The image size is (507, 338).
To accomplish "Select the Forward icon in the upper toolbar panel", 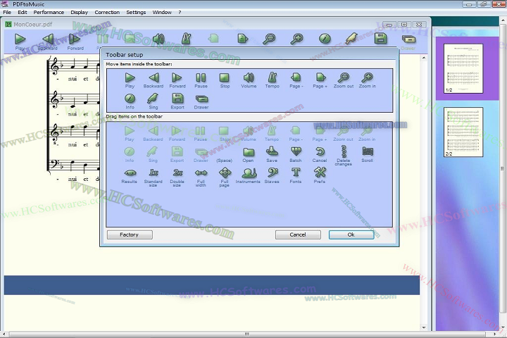I will click(177, 78).
